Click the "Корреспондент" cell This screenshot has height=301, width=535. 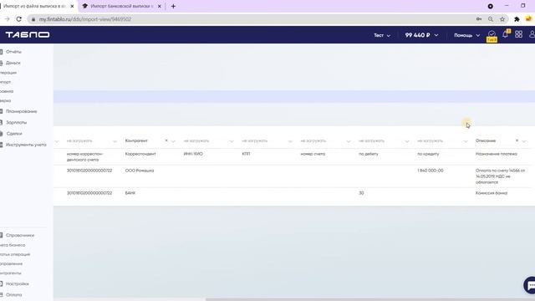(140, 154)
